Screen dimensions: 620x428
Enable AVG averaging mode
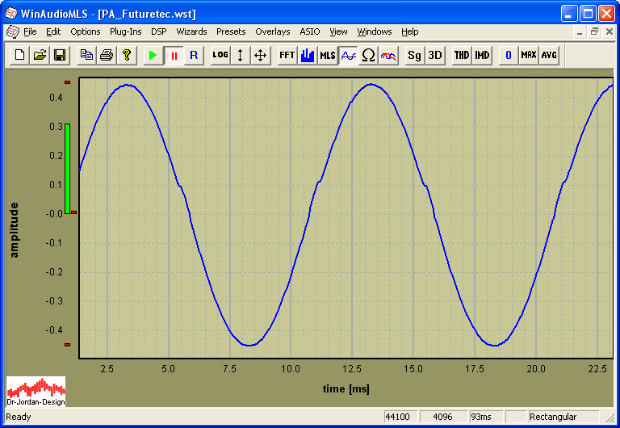click(x=549, y=55)
